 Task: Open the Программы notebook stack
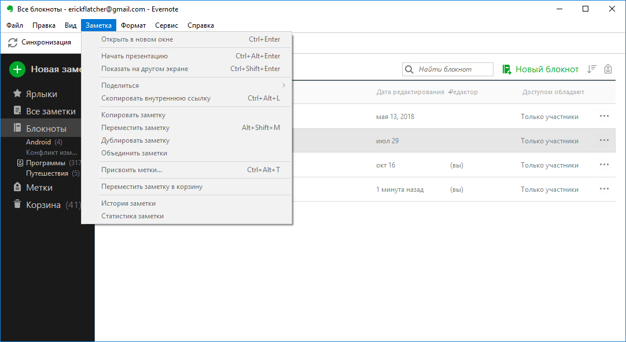[46, 163]
